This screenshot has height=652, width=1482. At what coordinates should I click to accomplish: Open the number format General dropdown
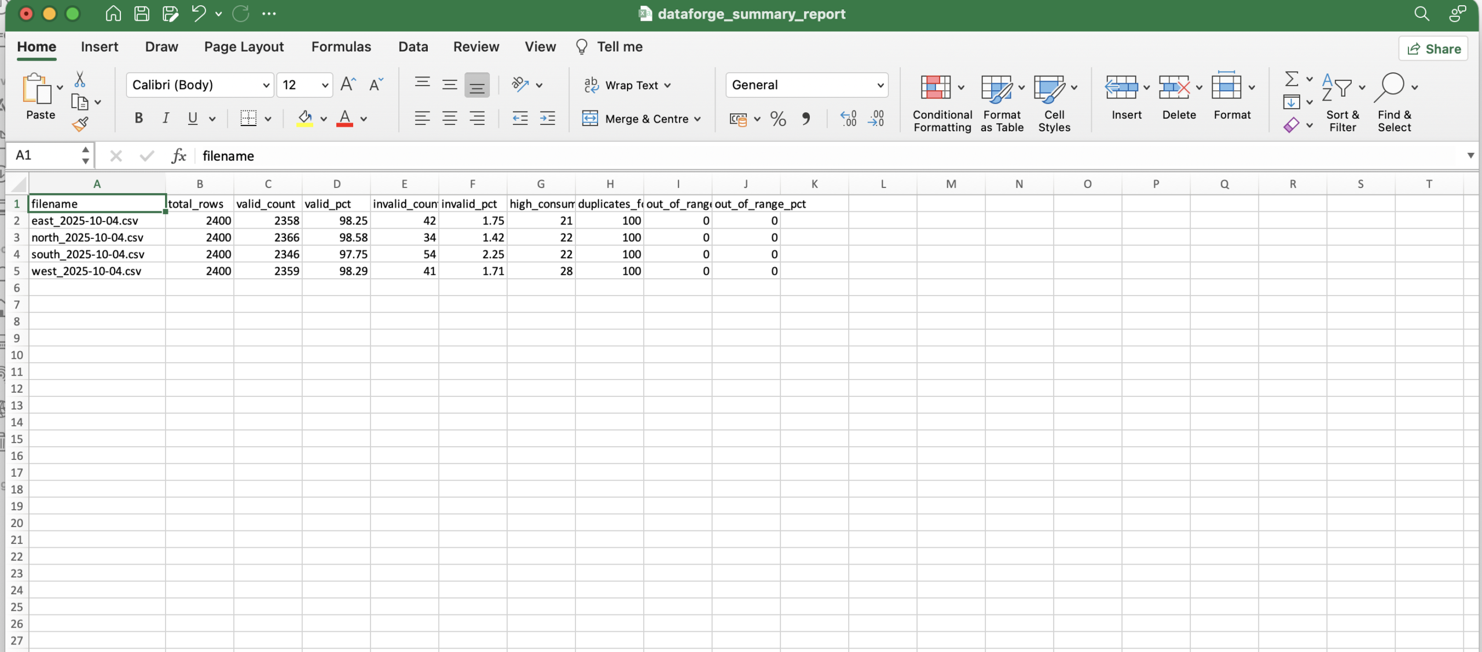(x=880, y=85)
